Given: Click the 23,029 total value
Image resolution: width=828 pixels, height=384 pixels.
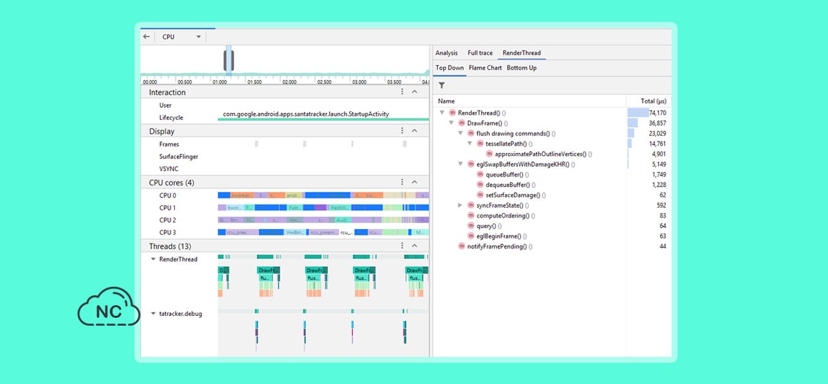Looking at the screenshot, I should pos(657,134).
